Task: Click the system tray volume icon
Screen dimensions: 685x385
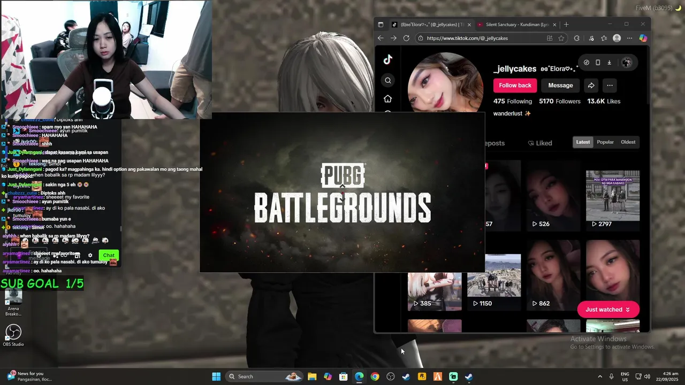Action: pyautogui.click(x=647, y=376)
